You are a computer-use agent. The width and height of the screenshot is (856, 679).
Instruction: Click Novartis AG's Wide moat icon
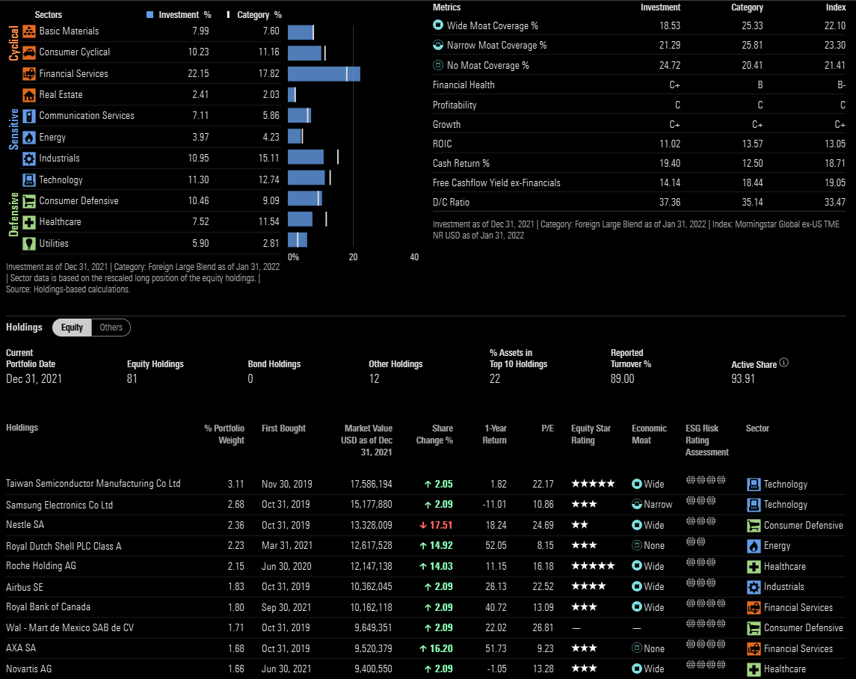(x=636, y=668)
